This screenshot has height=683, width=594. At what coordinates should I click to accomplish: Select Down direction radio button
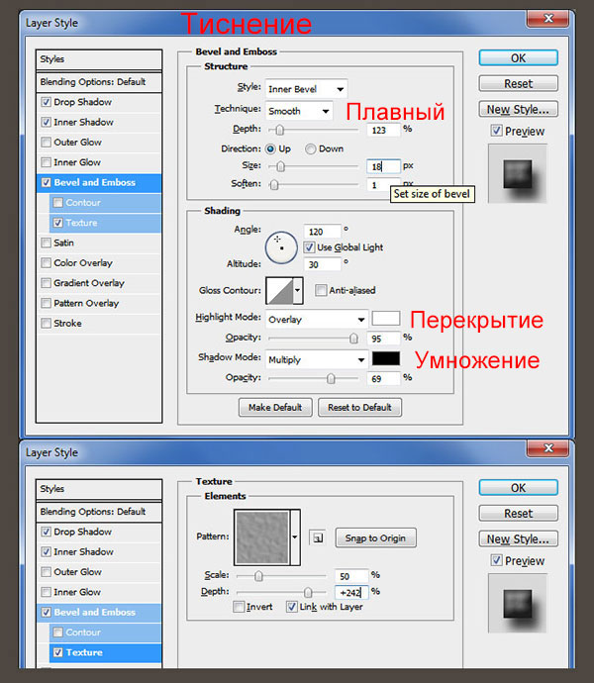pos(310,148)
